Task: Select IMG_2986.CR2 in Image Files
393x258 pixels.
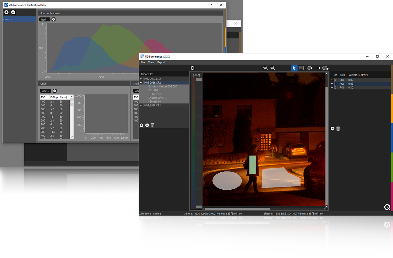Action: click(x=166, y=83)
